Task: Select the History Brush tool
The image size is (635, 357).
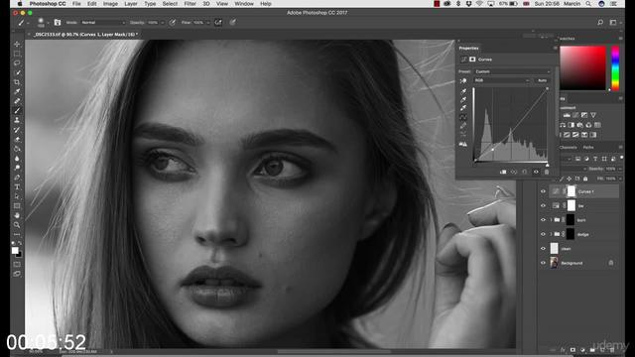Action: click(17, 130)
